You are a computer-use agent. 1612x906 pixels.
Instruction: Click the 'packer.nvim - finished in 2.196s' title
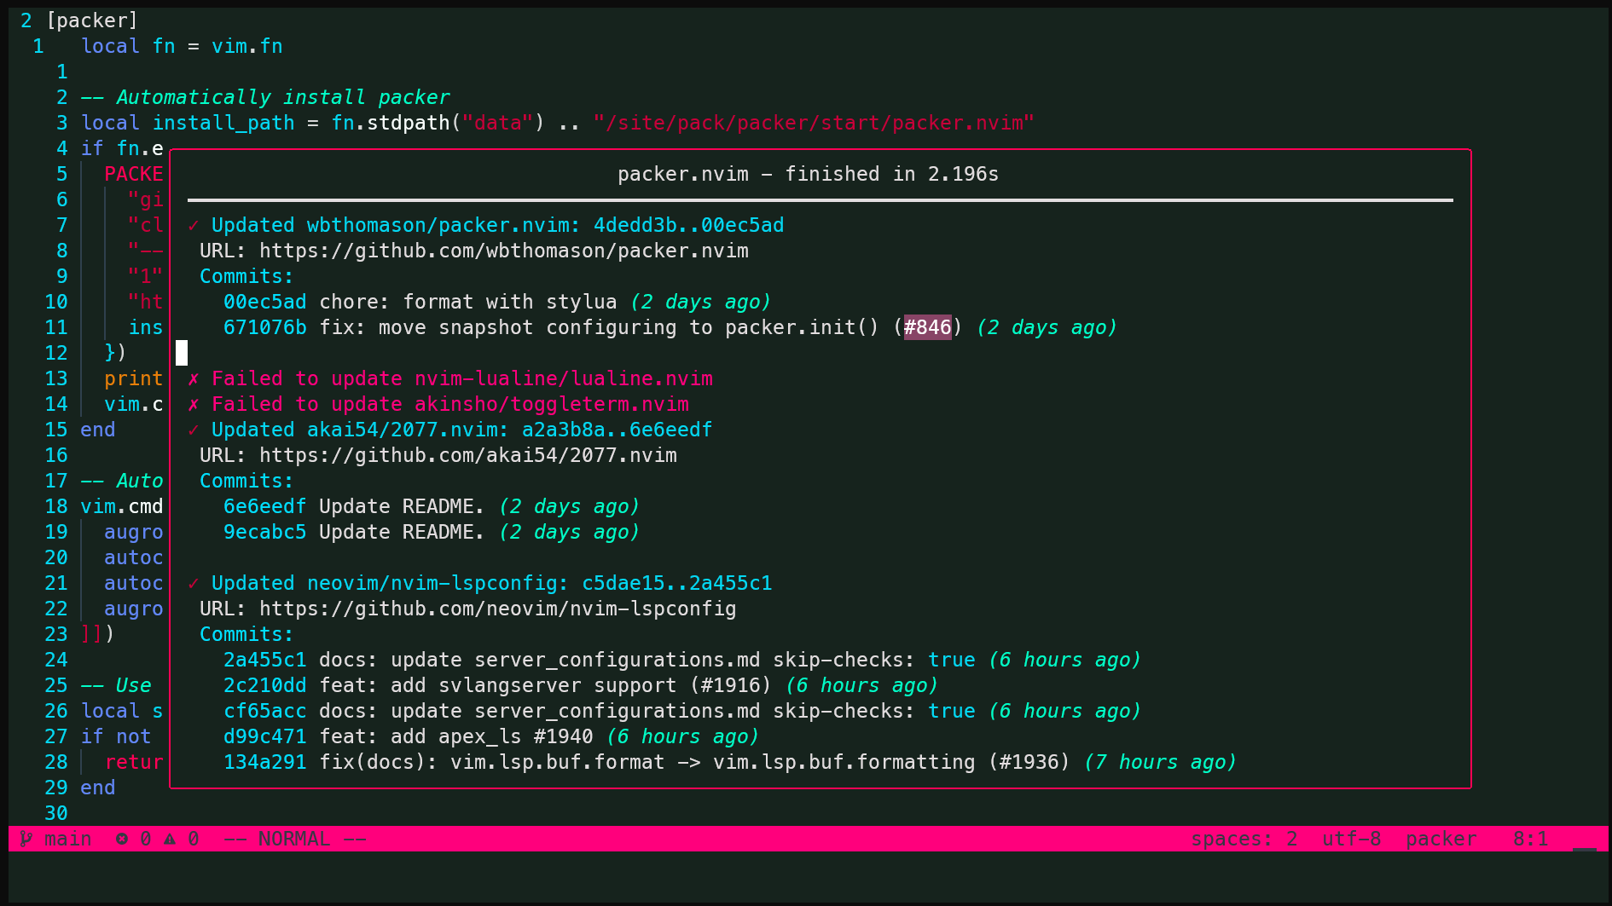809,174
